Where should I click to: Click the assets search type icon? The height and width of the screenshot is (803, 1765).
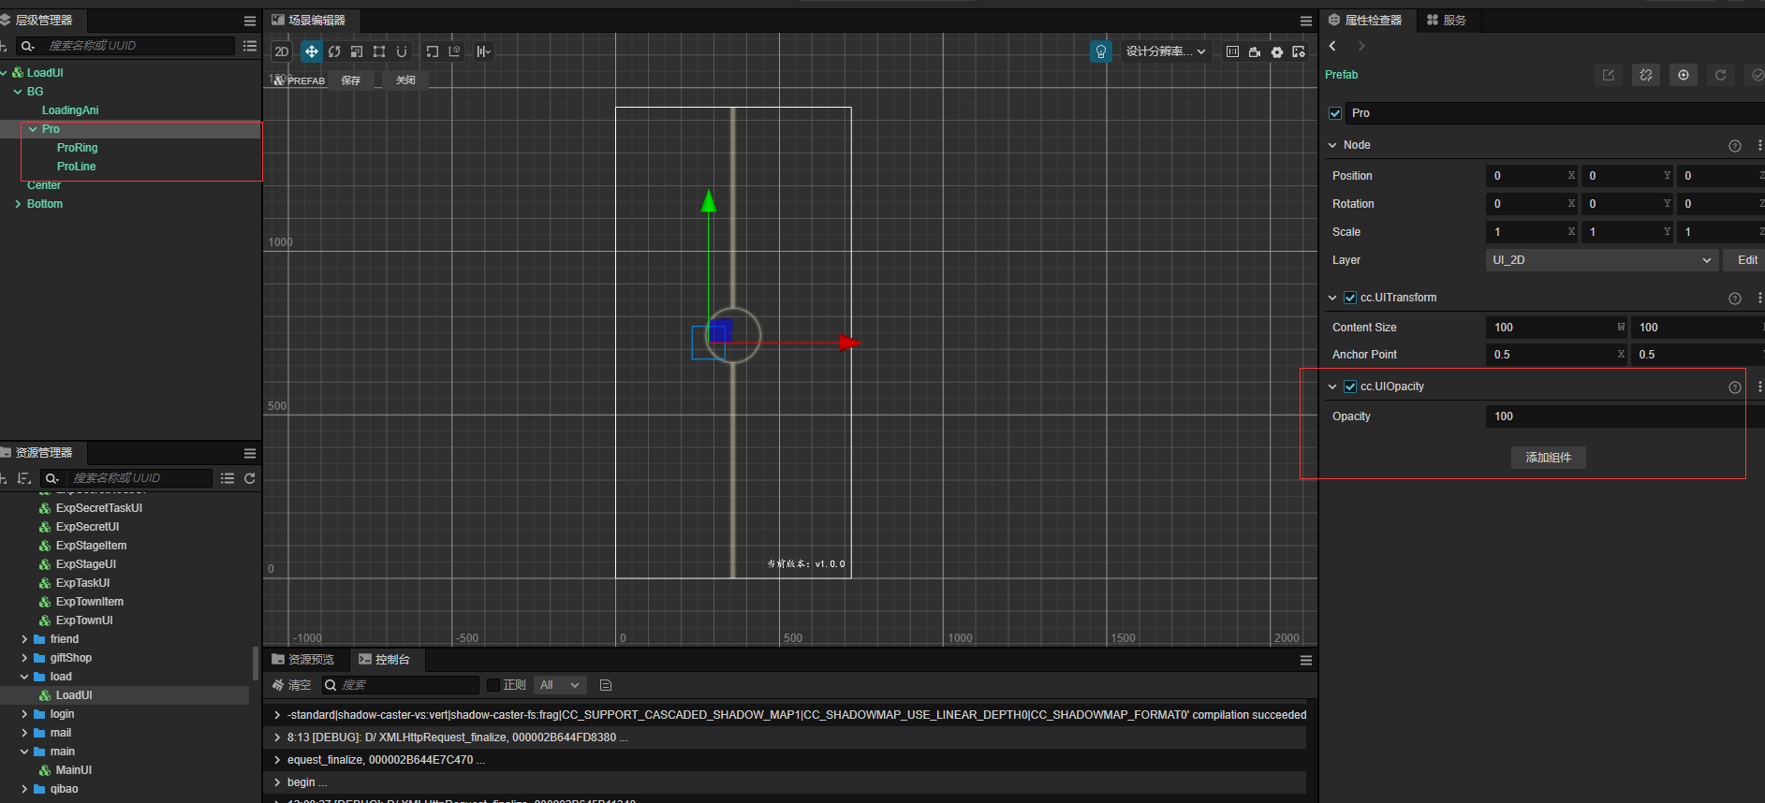click(x=52, y=478)
